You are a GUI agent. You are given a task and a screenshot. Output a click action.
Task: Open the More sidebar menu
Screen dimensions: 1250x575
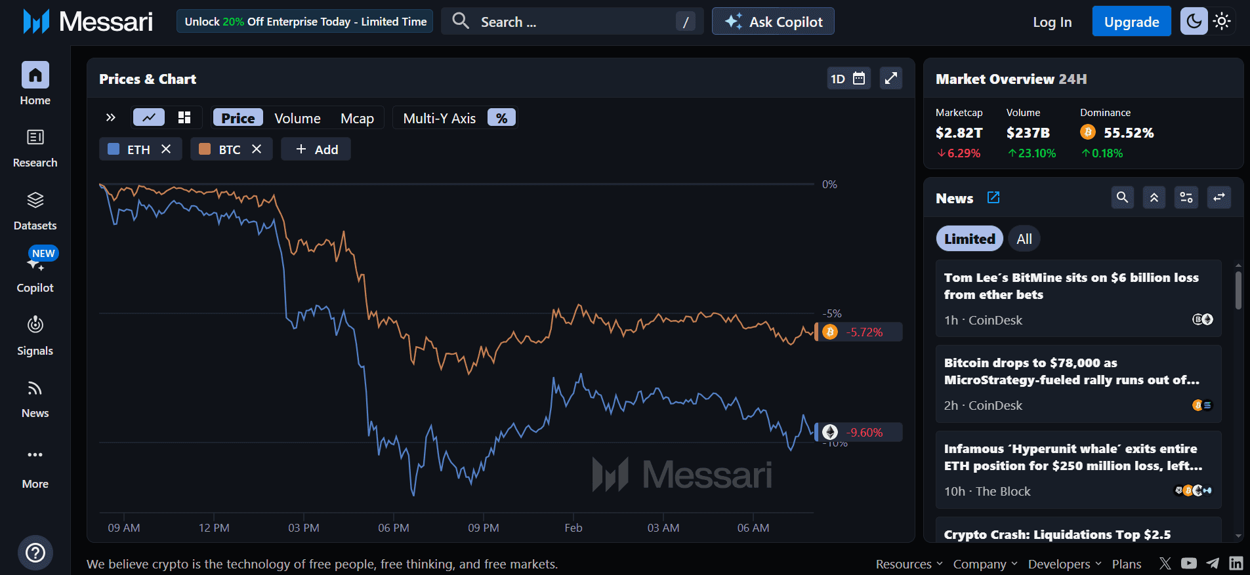point(35,468)
